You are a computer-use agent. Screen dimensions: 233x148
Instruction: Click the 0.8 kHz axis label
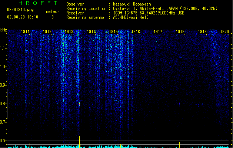(3, 104)
